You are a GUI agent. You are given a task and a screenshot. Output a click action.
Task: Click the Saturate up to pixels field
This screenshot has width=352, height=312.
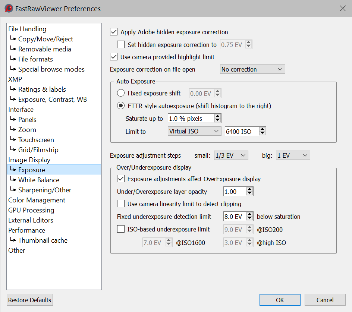(191, 119)
